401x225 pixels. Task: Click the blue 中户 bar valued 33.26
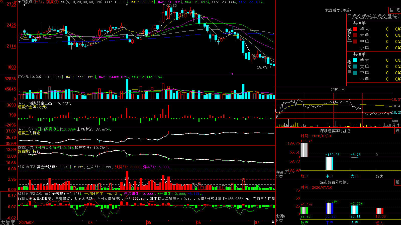pos(329,208)
